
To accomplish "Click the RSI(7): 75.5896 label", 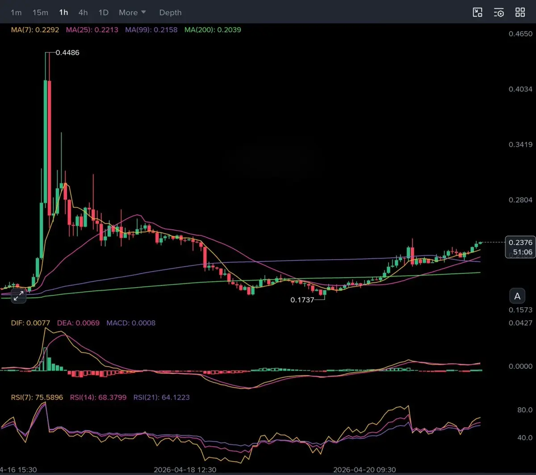I will [37, 397].
